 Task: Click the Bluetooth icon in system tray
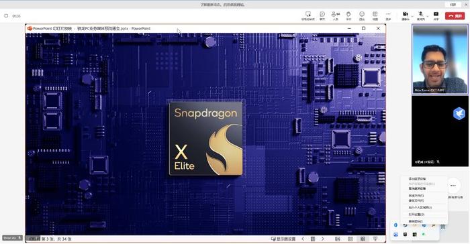[395, 225]
